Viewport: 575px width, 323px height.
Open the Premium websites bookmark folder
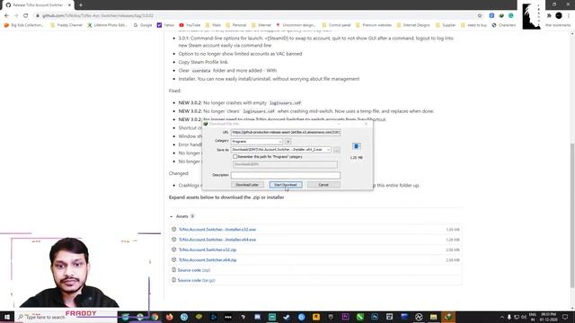(x=374, y=25)
